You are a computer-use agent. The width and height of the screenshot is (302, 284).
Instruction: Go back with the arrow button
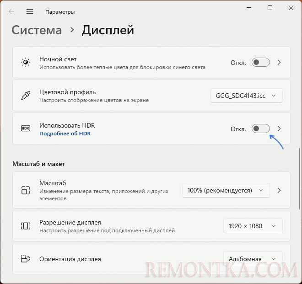11,11
